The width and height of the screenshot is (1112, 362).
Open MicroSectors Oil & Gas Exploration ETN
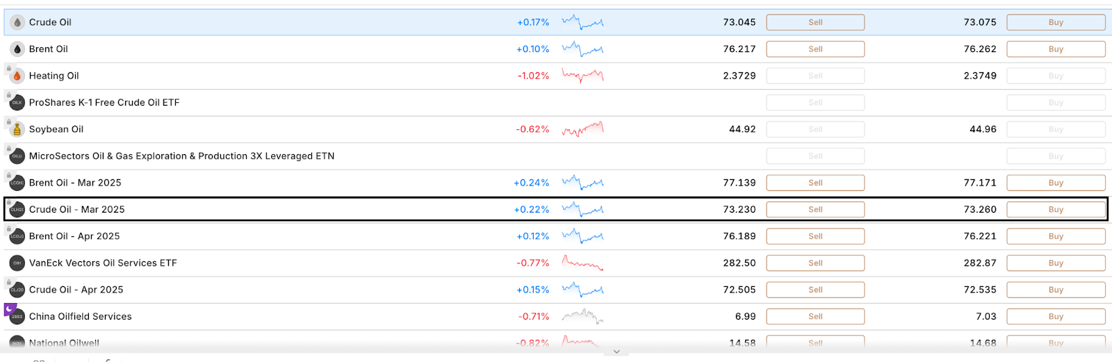[x=181, y=156]
